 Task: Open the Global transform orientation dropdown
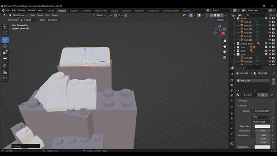[99, 16]
